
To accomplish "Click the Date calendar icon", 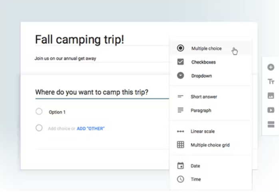I will point(181,166).
